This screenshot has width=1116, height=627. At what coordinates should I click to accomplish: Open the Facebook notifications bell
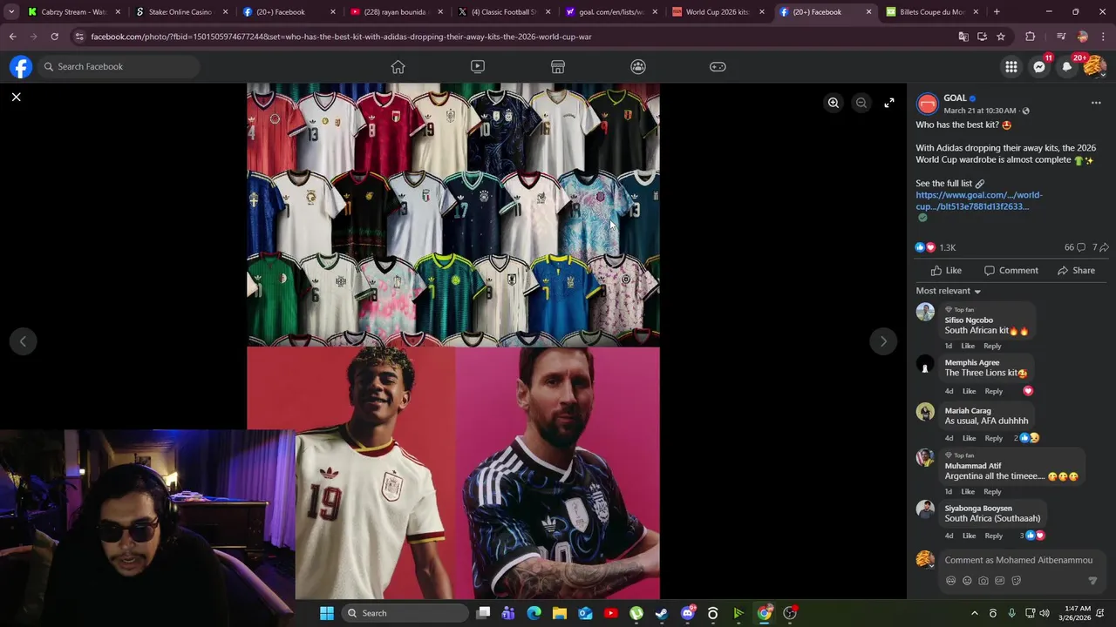coord(1067,67)
